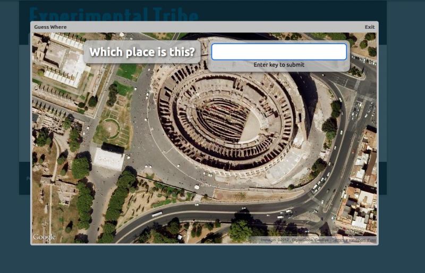The image size is (425, 273).
Task: Click the Google logo on the map
Action: pyautogui.click(x=44, y=237)
